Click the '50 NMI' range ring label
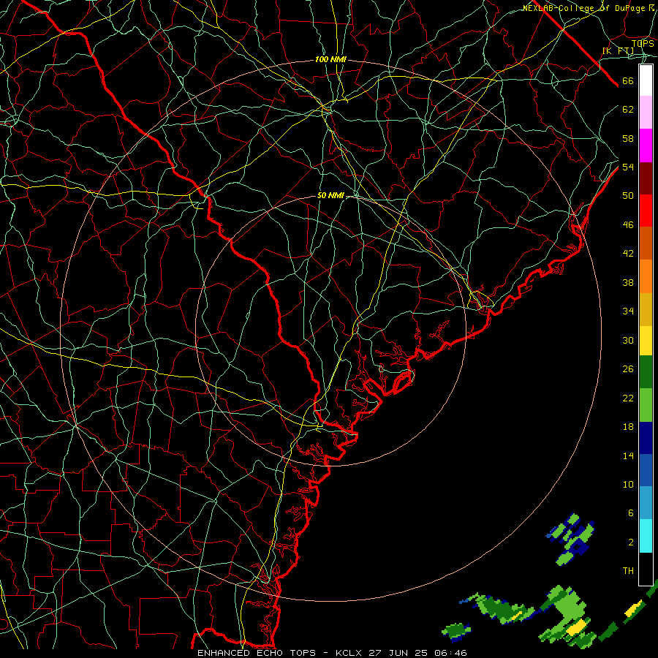This screenshot has width=658, height=658. coord(330,195)
